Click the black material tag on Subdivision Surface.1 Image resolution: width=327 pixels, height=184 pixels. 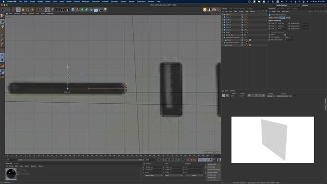tap(247, 42)
